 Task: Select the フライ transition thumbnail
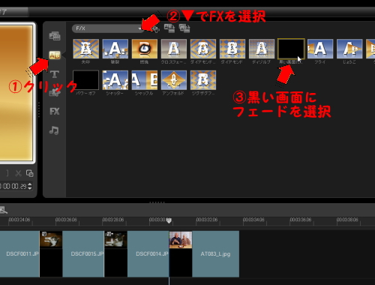click(320, 49)
